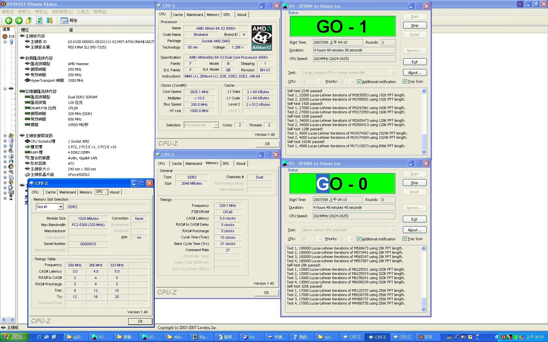Click the green Forward arrow in EVEREST toolbar
548x342 pixels.
click(19, 21)
